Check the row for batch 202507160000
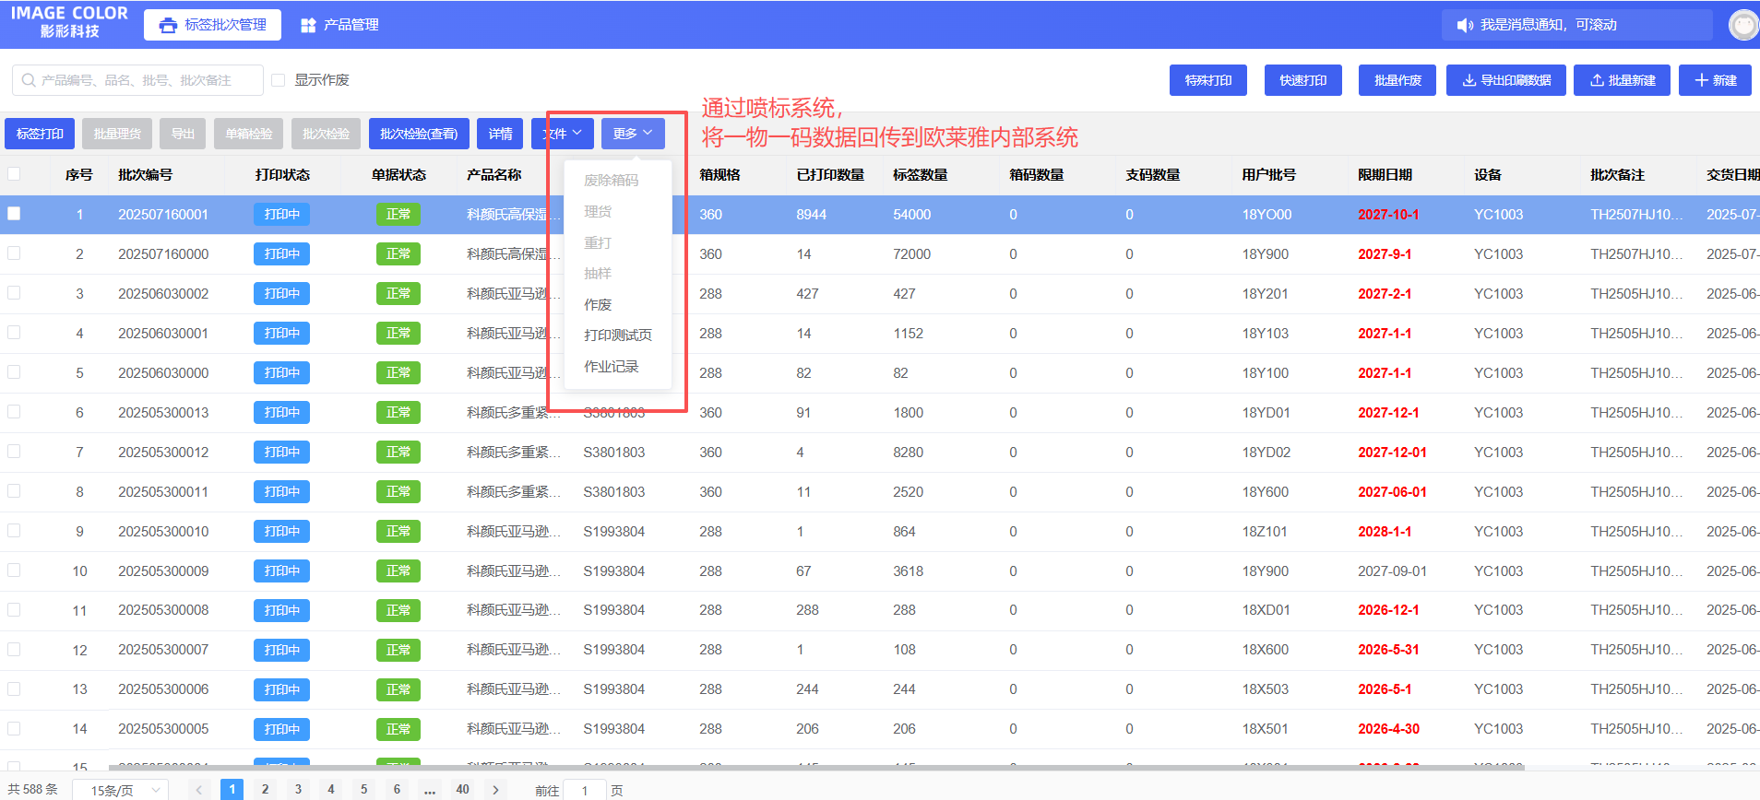The width and height of the screenshot is (1760, 800). 14,253
